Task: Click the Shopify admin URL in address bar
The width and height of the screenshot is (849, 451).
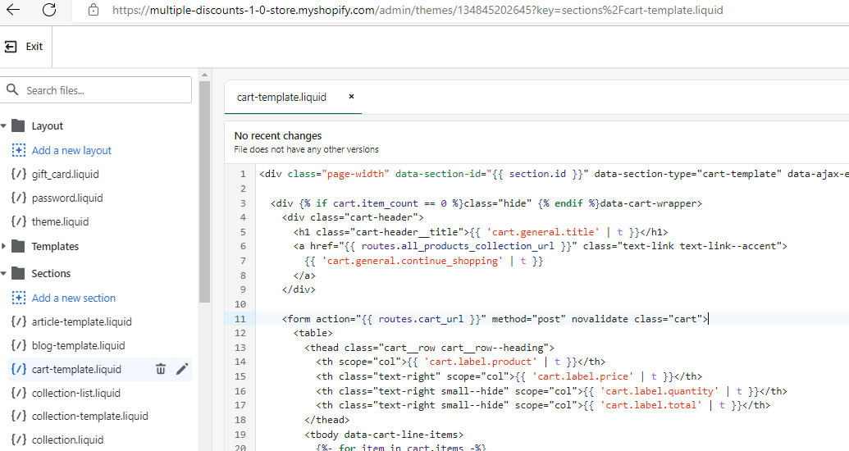Action: pos(418,10)
